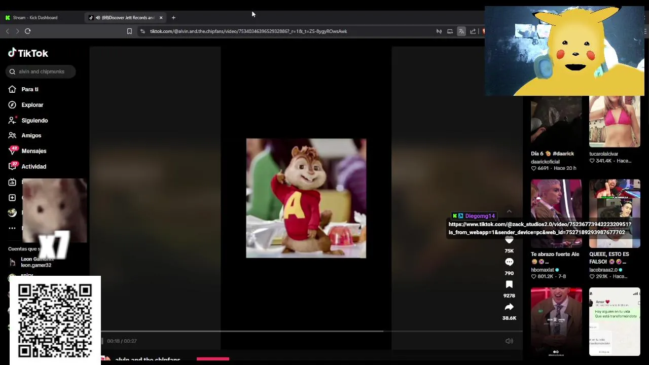
Task: Open lacobraaa2.0 profile link
Action: click(x=603, y=270)
